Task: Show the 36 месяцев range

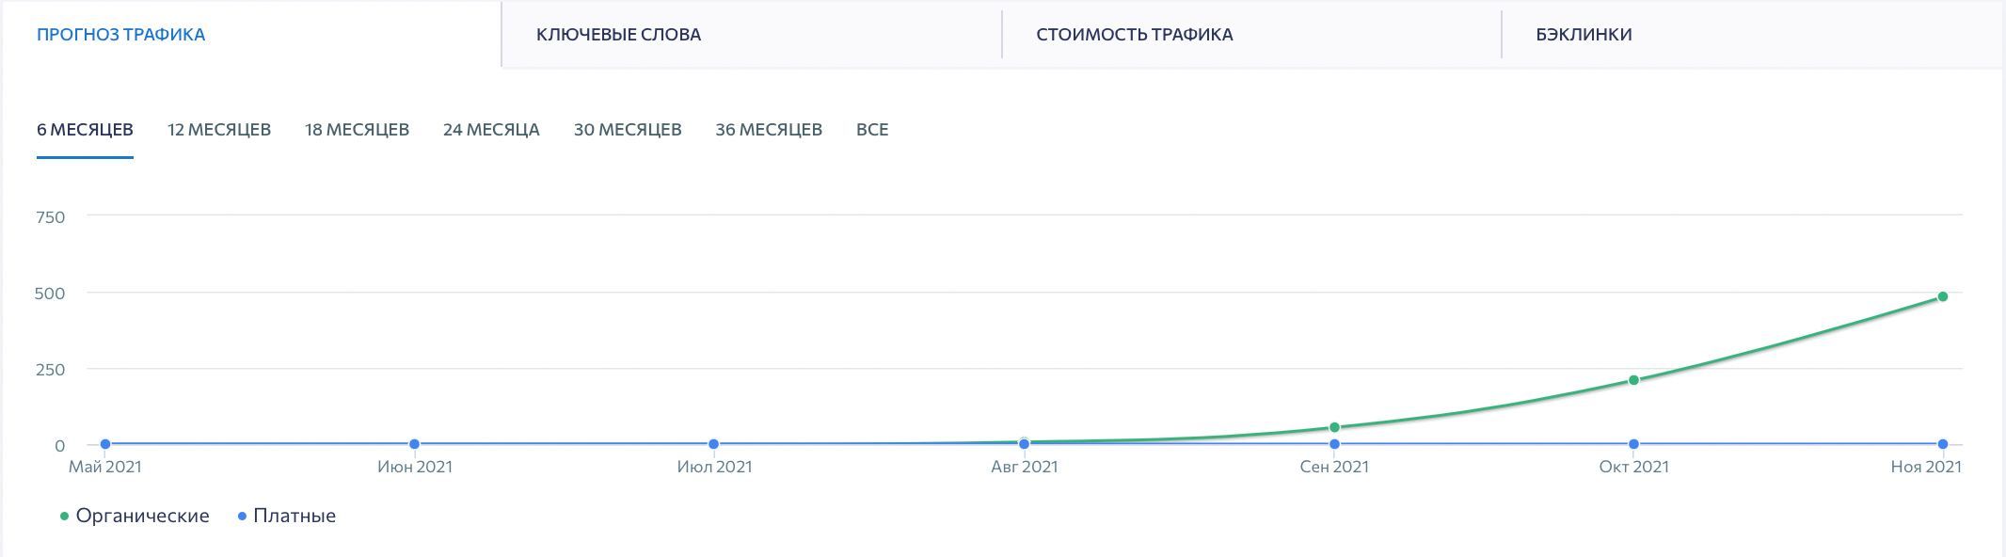Action: [769, 130]
